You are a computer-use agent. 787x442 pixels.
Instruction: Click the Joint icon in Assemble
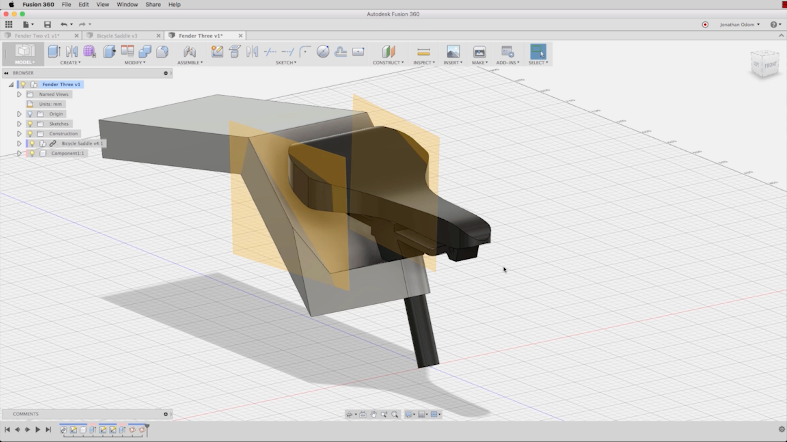[x=189, y=52]
